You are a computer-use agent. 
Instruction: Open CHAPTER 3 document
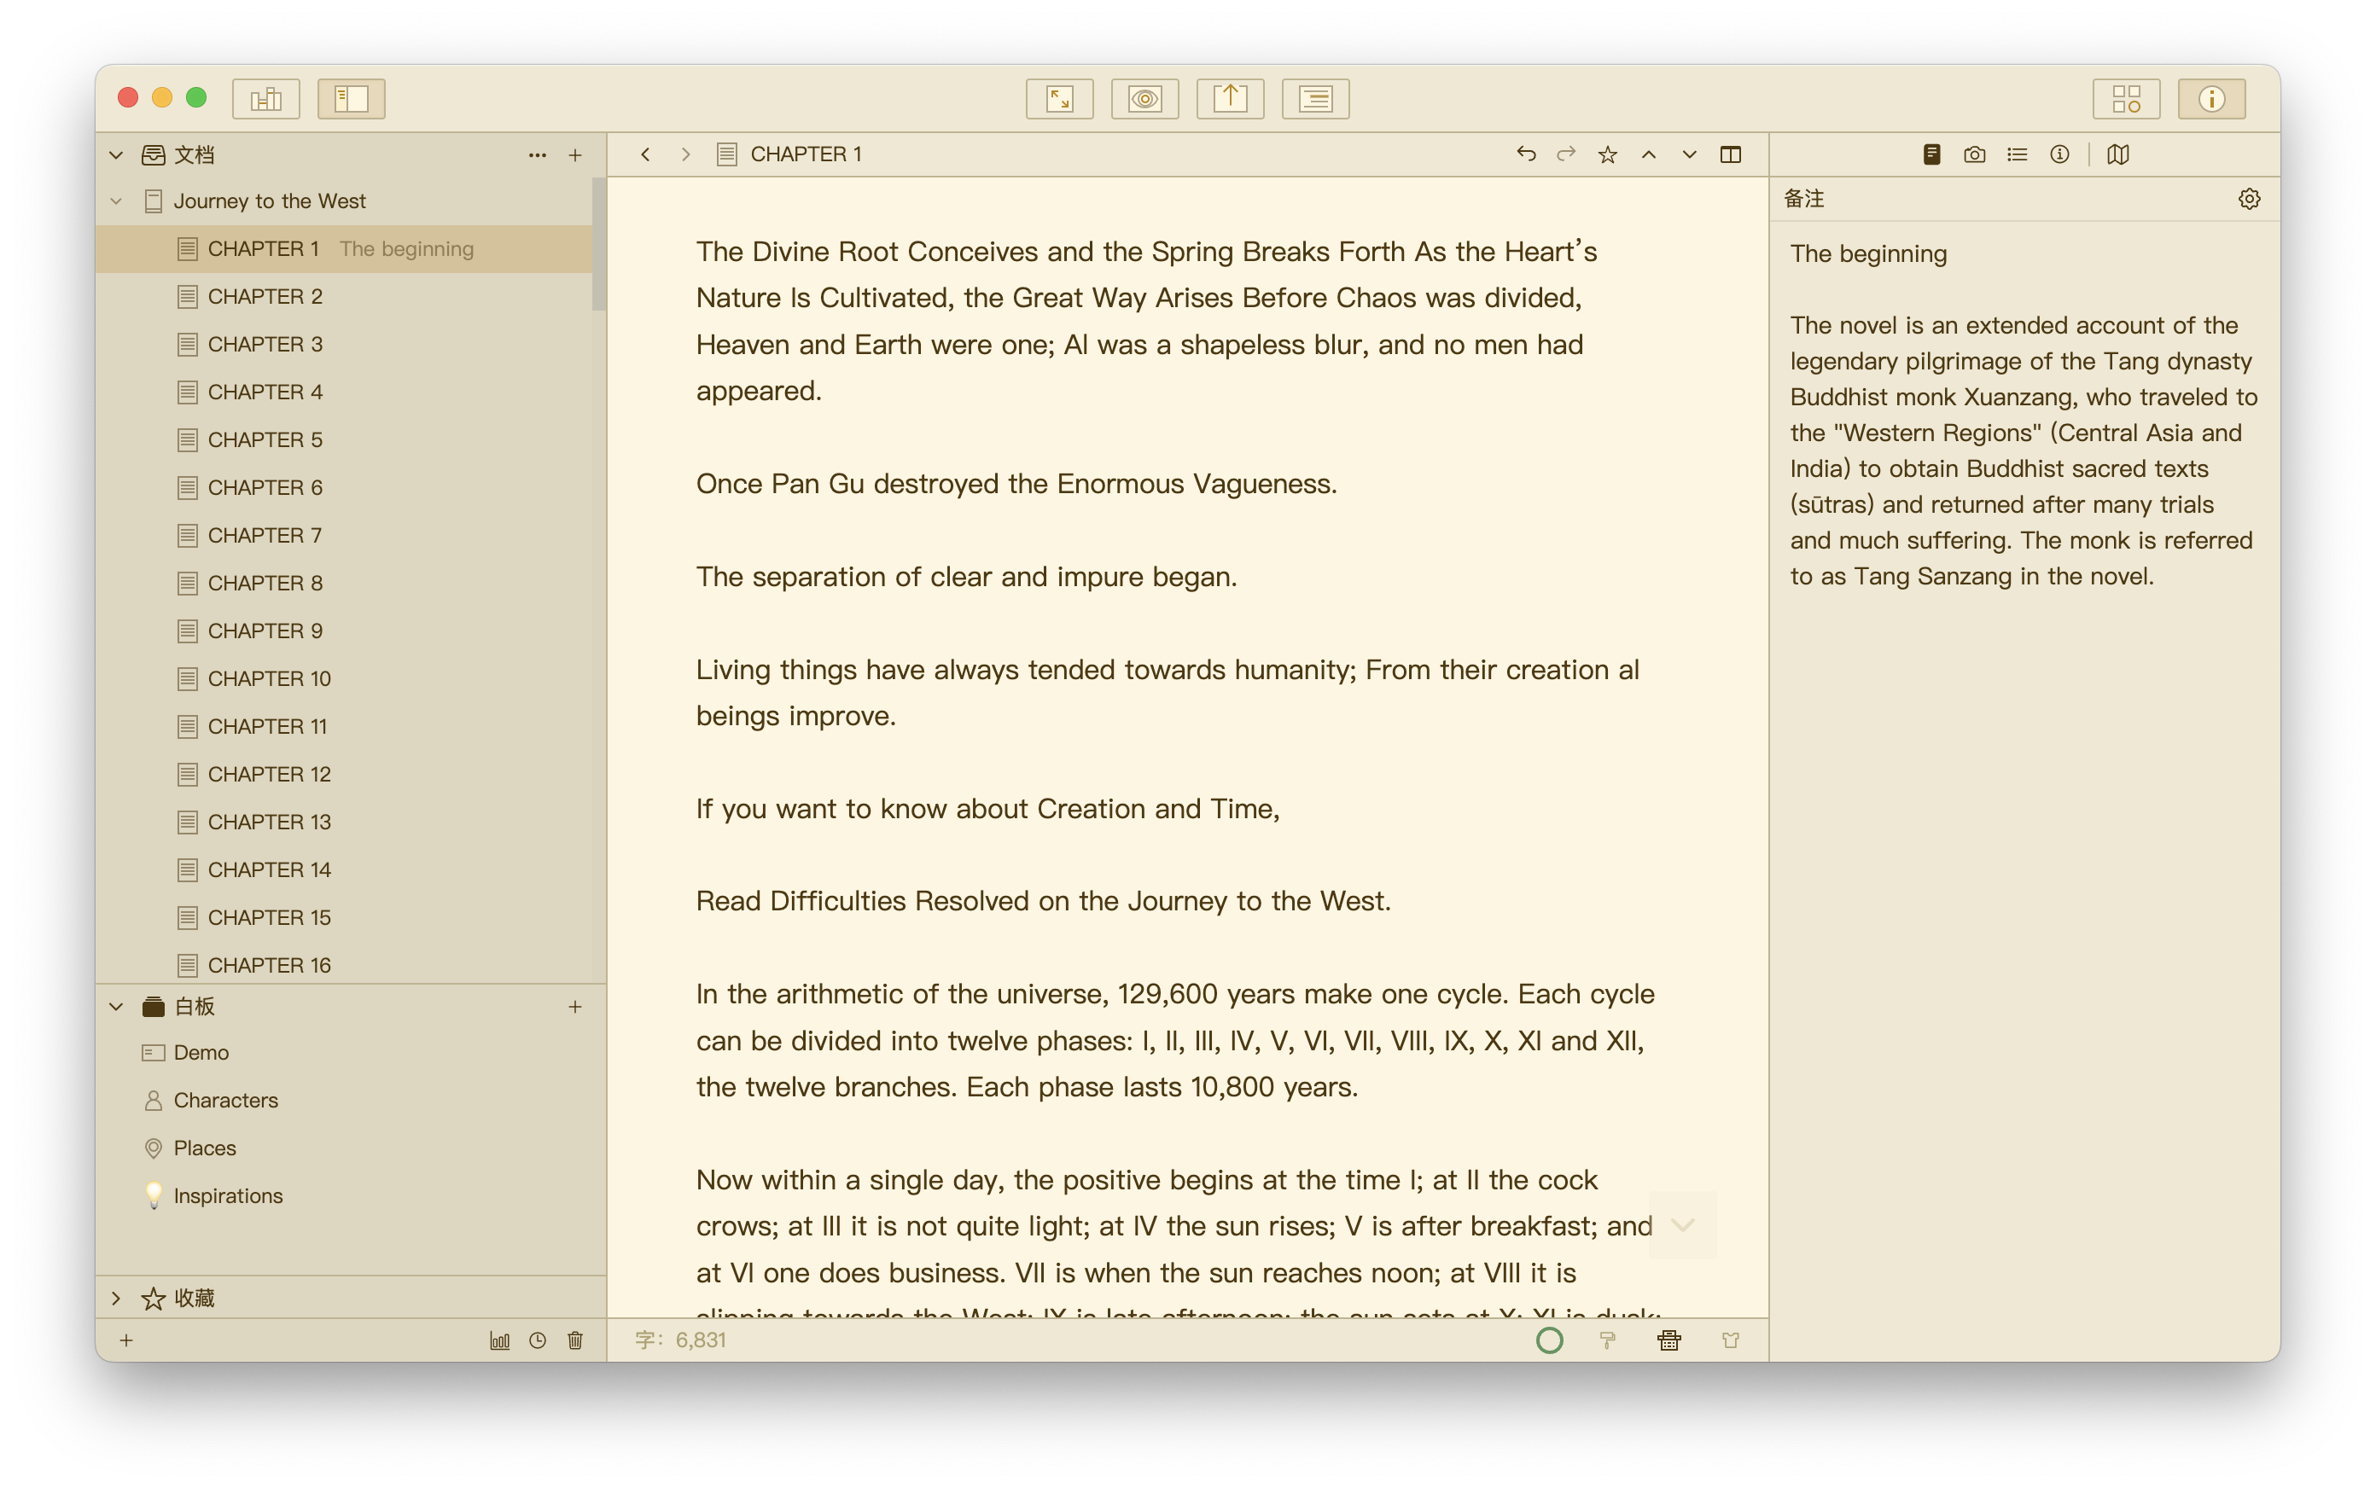click(345, 345)
